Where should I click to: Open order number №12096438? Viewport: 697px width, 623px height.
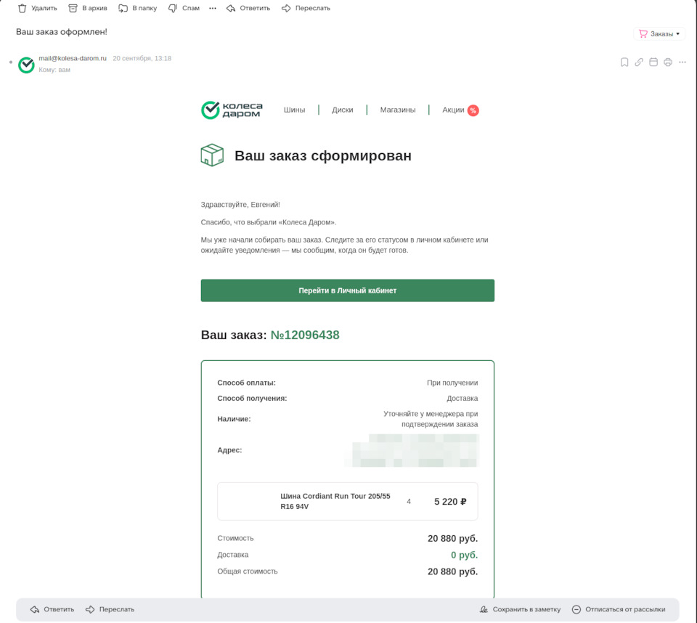point(305,335)
